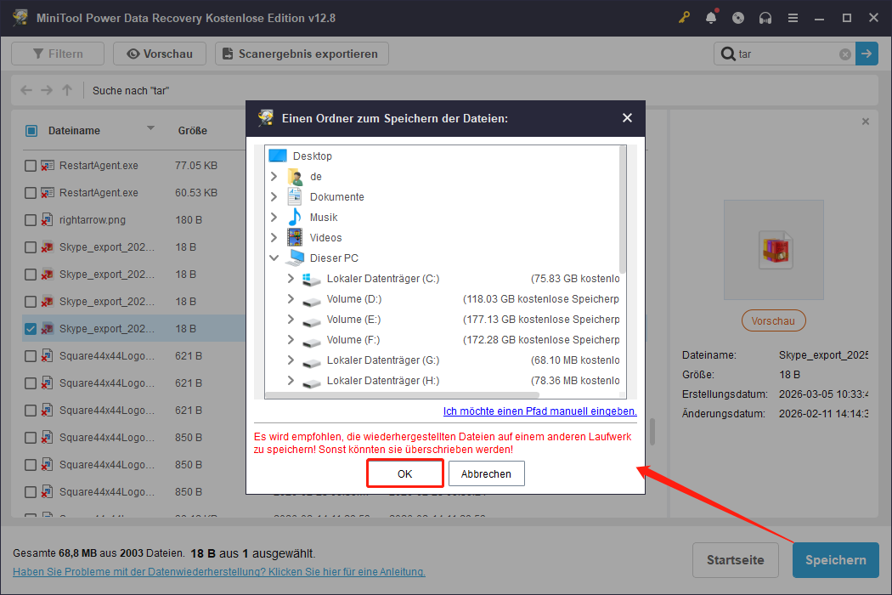
Task: Check the first Square44x44Logo 850 B
Action: tap(31, 438)
